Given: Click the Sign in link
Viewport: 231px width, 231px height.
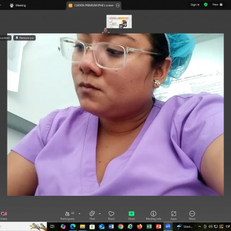Looking at the screenshot, I should [x=195, y=5].
